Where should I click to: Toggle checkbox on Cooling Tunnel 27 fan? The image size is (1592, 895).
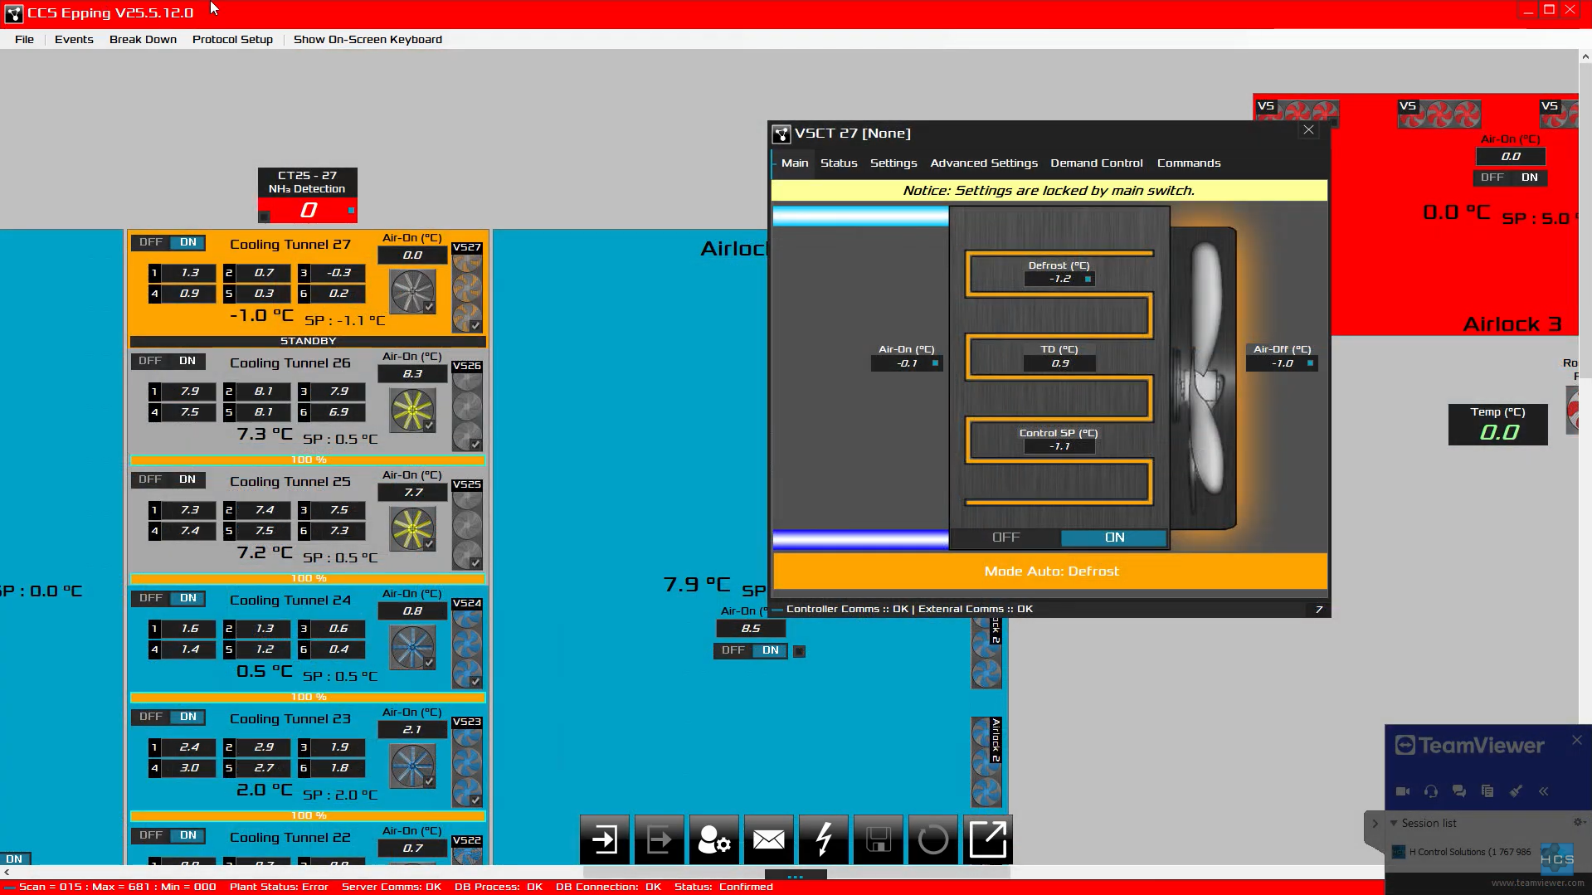click(429, 307)
